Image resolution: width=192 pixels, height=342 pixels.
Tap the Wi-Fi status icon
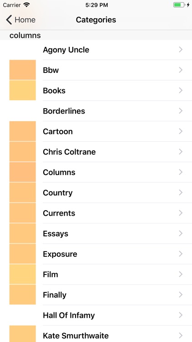(x=27, y=5)
